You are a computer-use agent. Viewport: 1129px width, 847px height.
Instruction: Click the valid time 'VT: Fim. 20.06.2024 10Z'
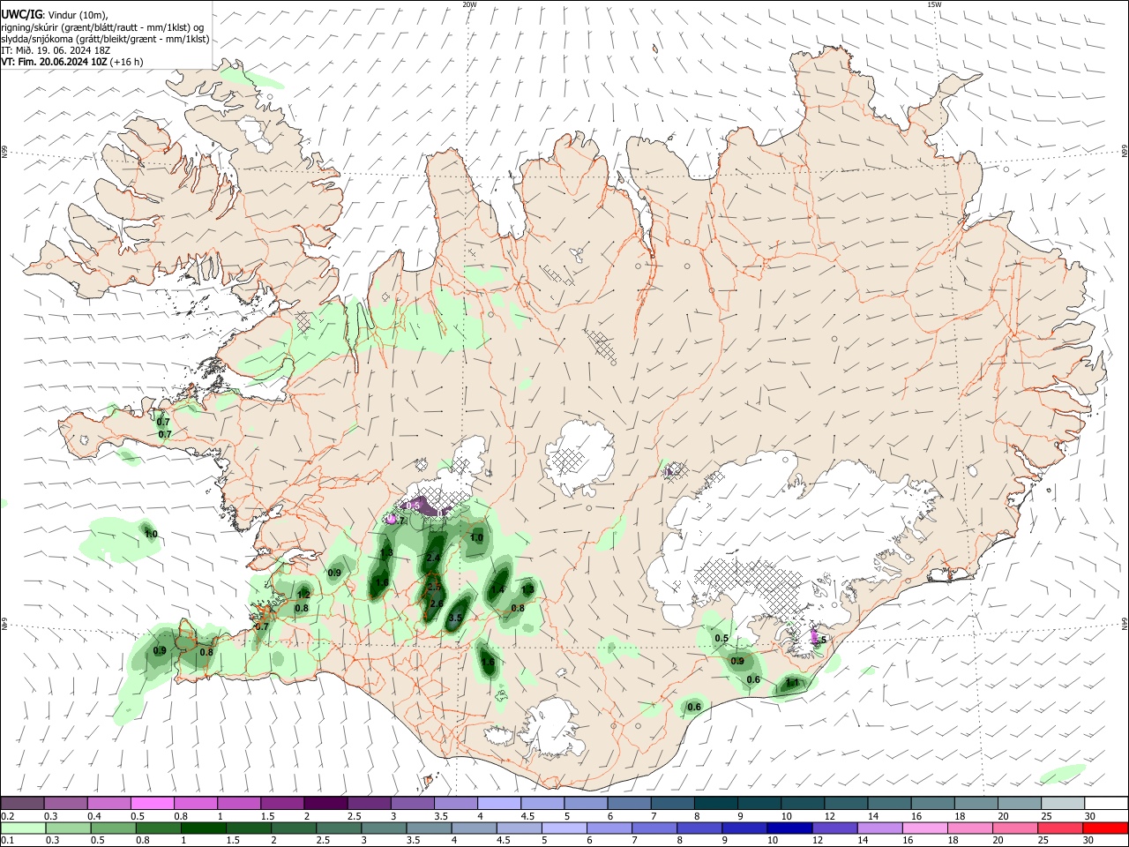pyautogui.click(x=54, y=62)
